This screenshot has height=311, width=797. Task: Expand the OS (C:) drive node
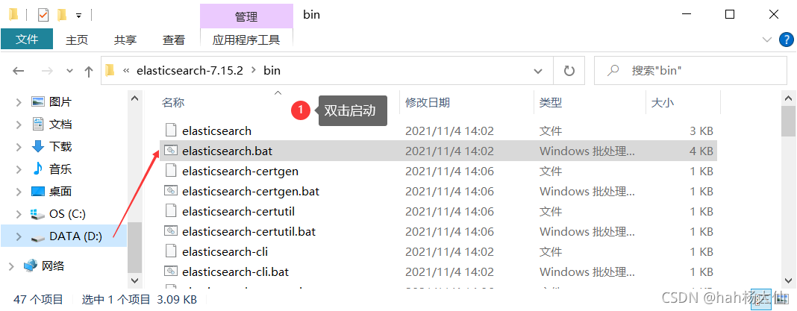point(19,214)
